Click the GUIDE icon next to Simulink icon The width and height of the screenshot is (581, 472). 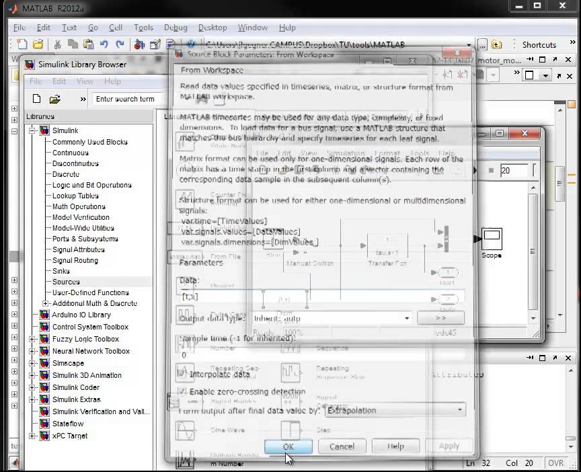155,45
